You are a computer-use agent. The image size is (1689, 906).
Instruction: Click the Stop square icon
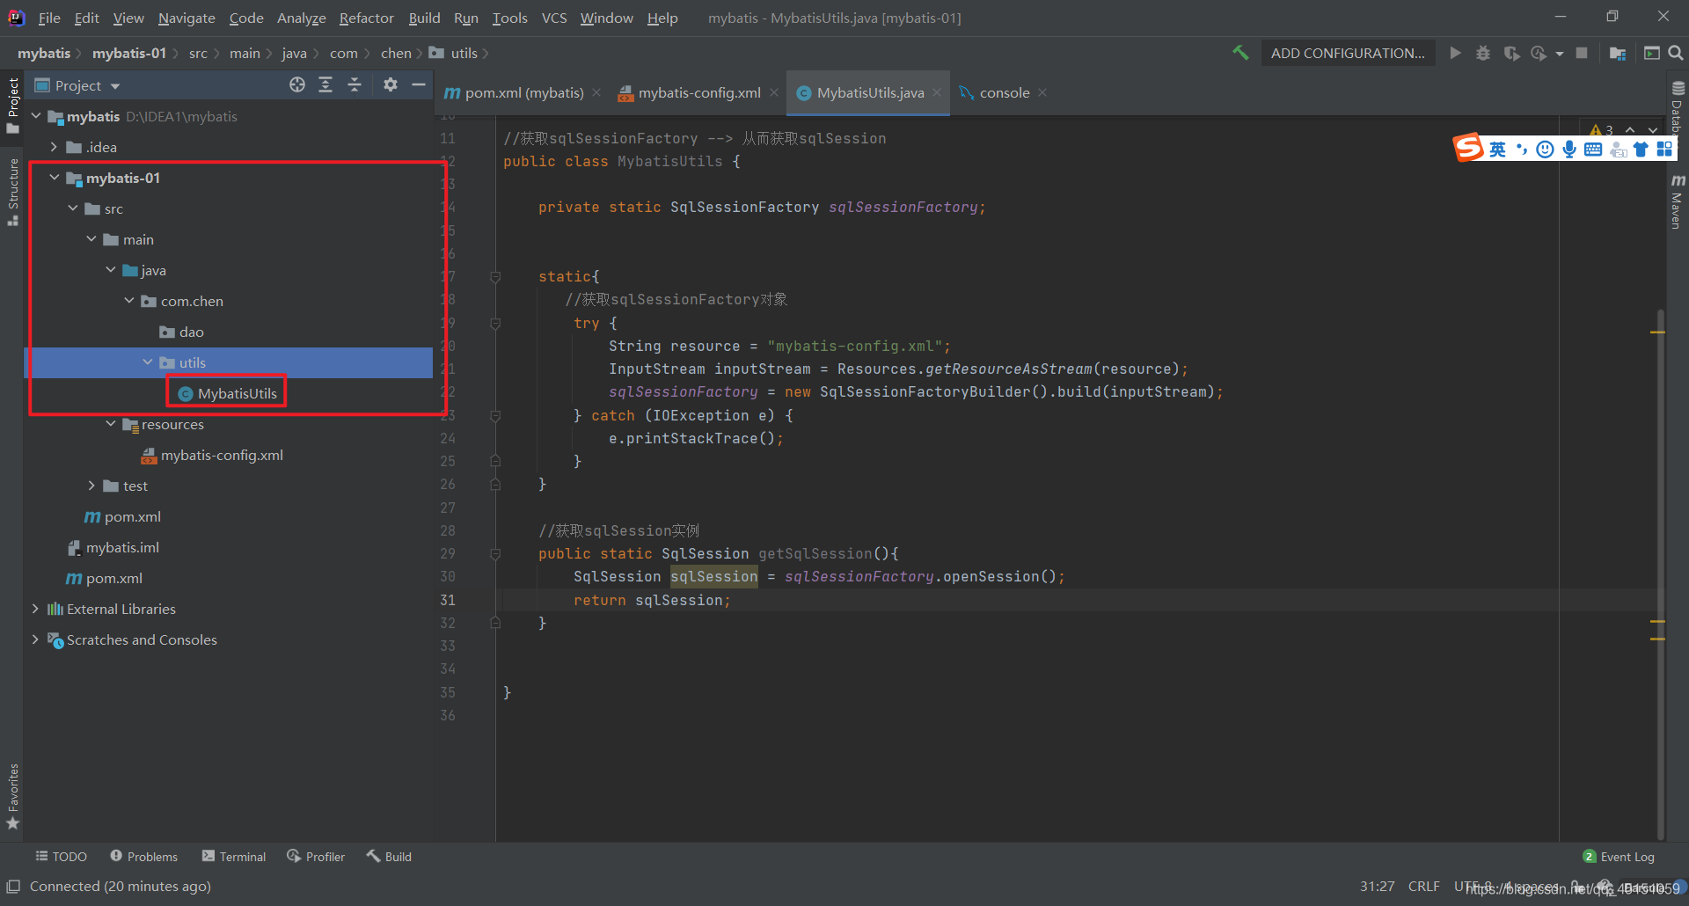coord(1582,53)
